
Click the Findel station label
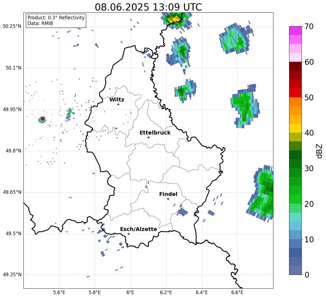(168, 194)
